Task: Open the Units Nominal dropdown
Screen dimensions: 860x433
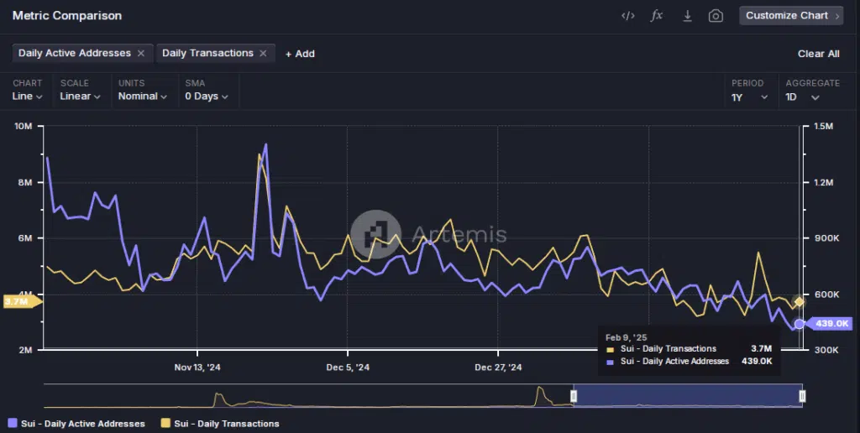Action: tap(143, 97)
